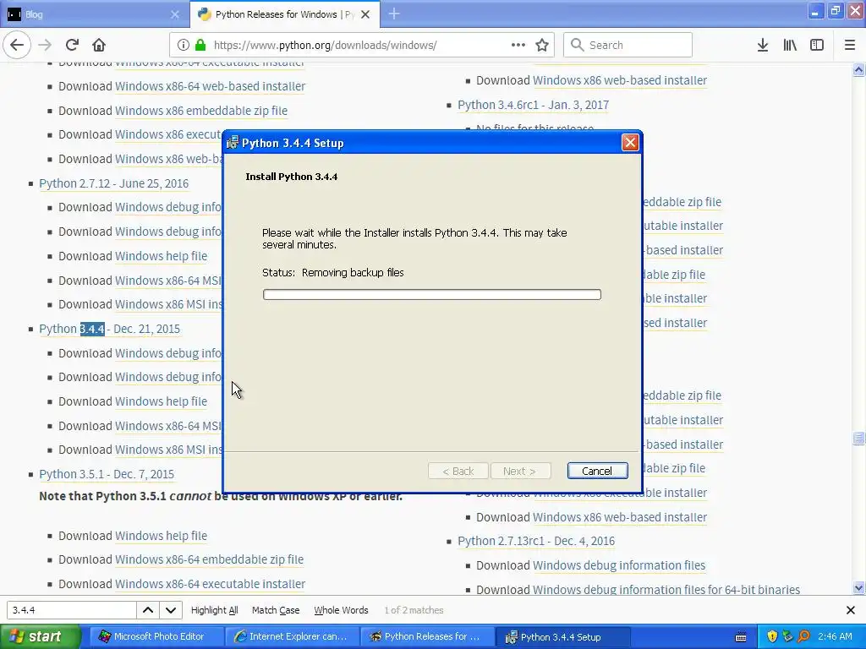Image resolution: width=866 pixels, height=649 pixels.
Task: Toggle the sidebar view icon
Action: (x=817, y=45)
